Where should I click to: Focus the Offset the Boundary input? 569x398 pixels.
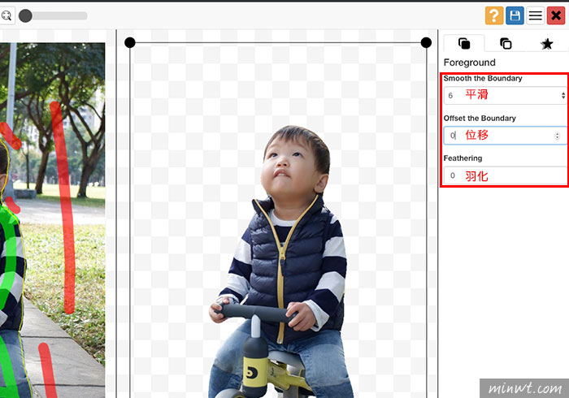[x=505, y=136]
